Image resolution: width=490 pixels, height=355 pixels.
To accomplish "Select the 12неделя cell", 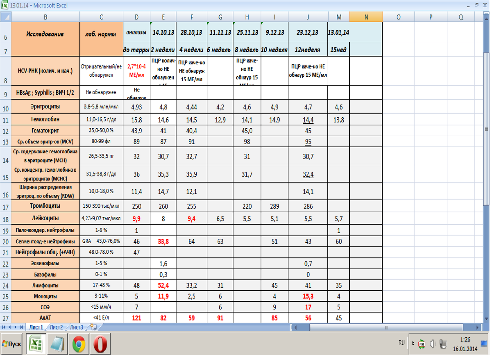I will (308, 50).
